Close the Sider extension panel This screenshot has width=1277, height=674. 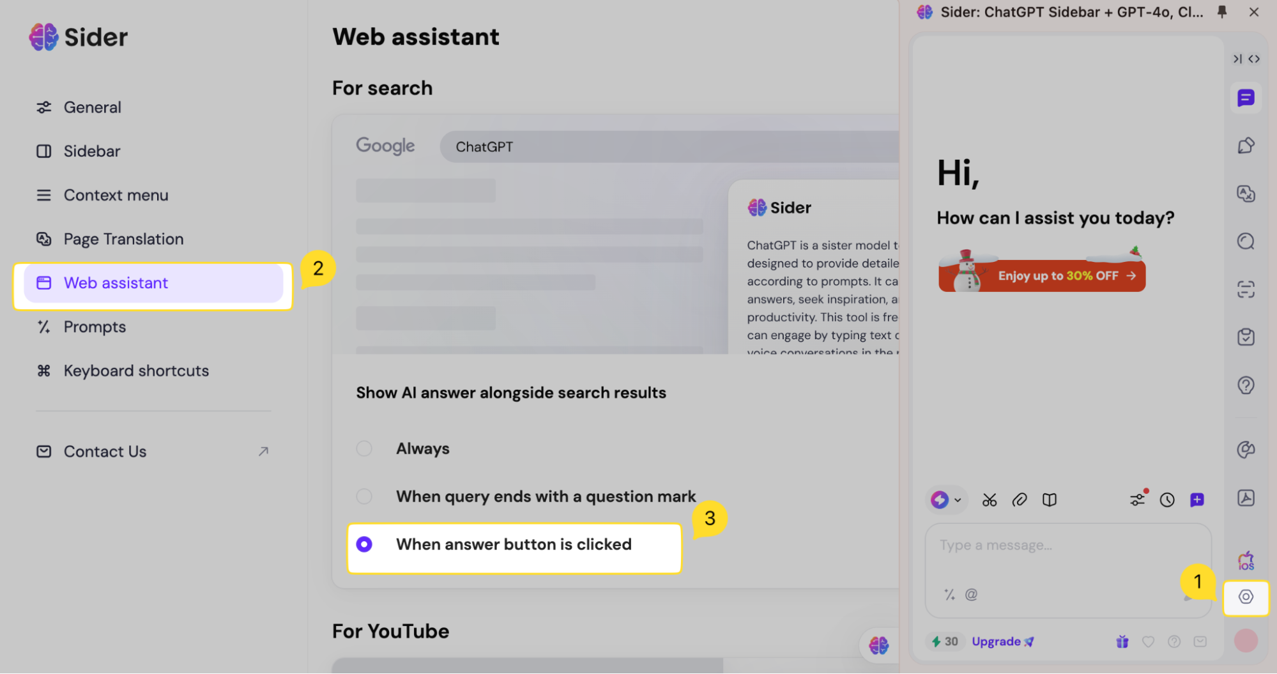click(1254, 11)
